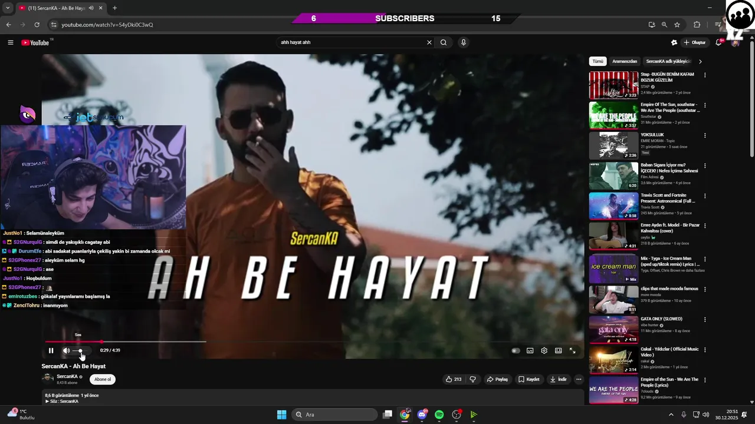Open options for Empire Of The Sun southstar video
Image resolution: width=755 pixels, height=424 pixels.
coord(705,105)
